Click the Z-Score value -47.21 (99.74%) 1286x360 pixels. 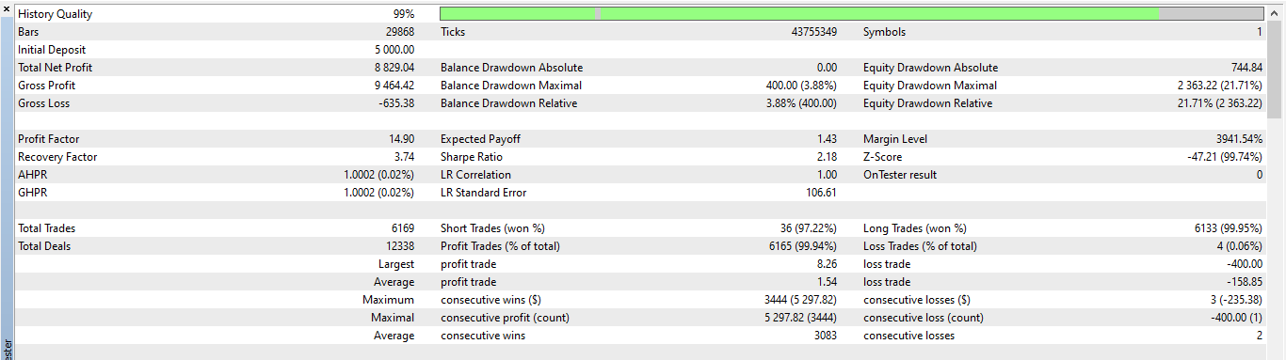click(x=1226, y=157)
